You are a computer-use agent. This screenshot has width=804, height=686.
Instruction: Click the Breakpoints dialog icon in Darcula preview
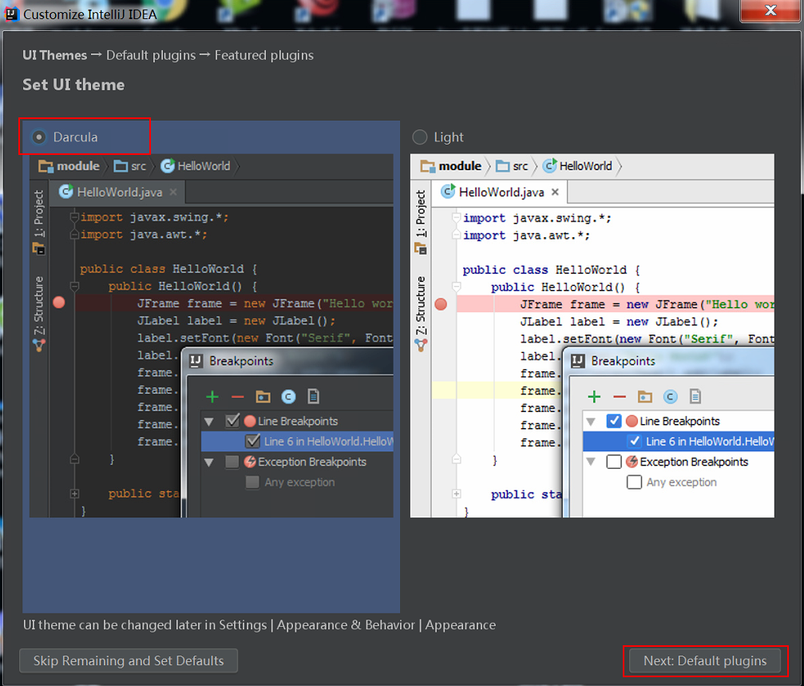point(196,361)
